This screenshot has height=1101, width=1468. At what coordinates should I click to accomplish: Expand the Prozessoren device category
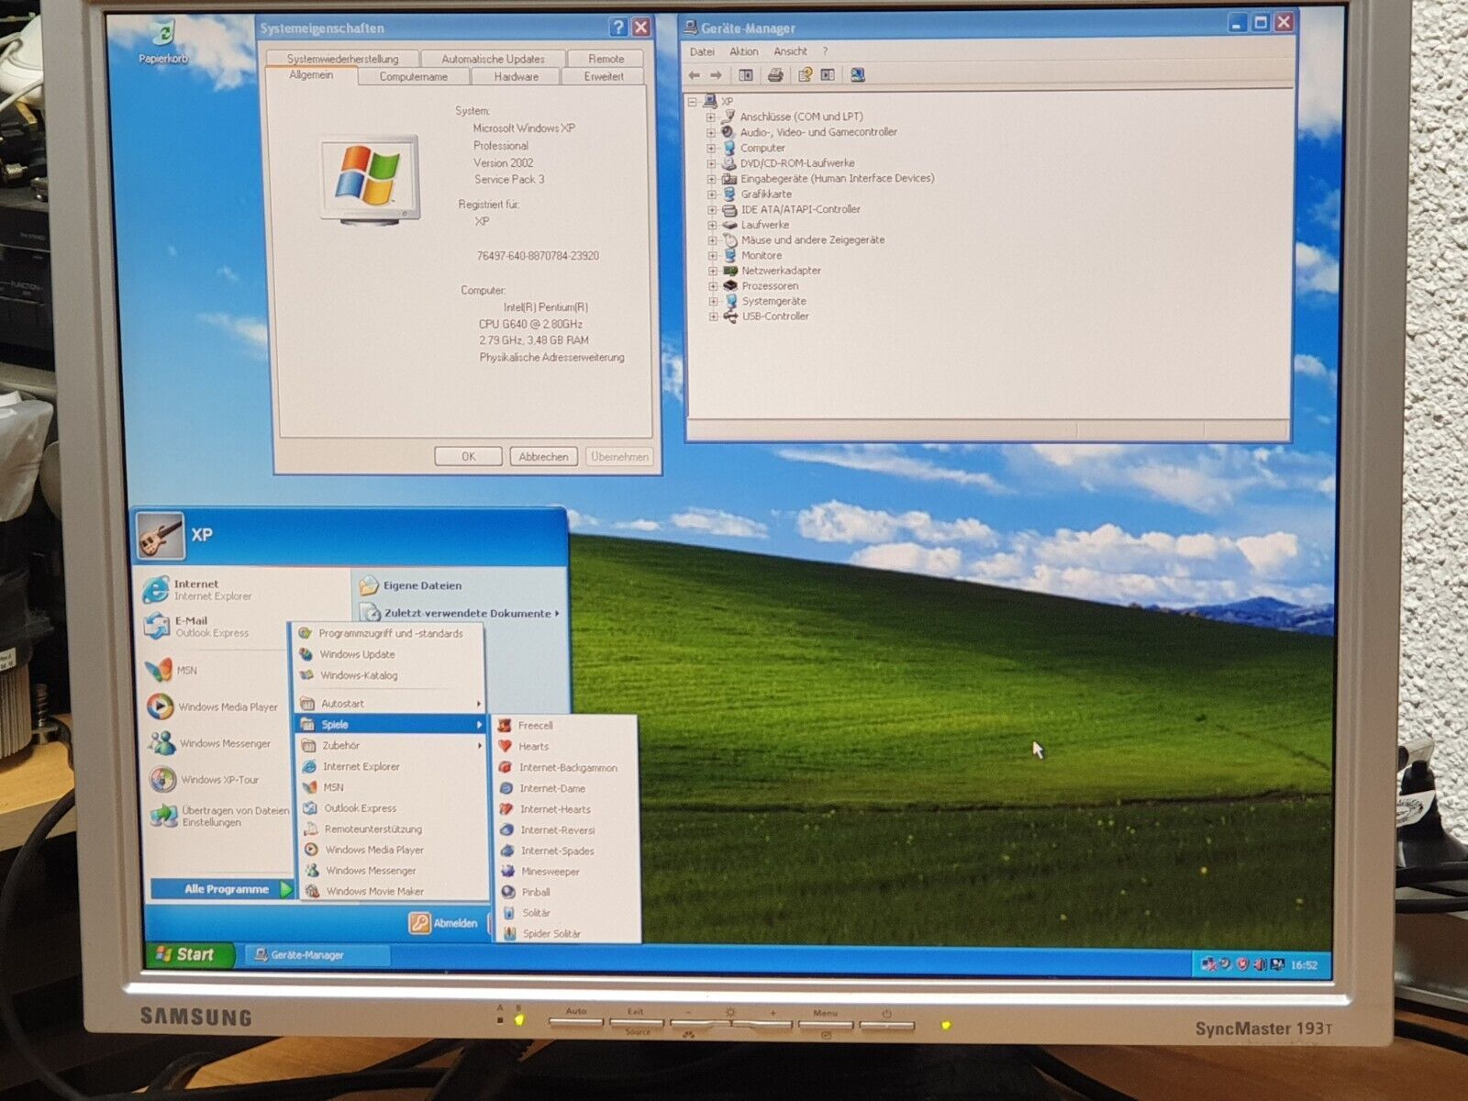[x=712, y=286]
